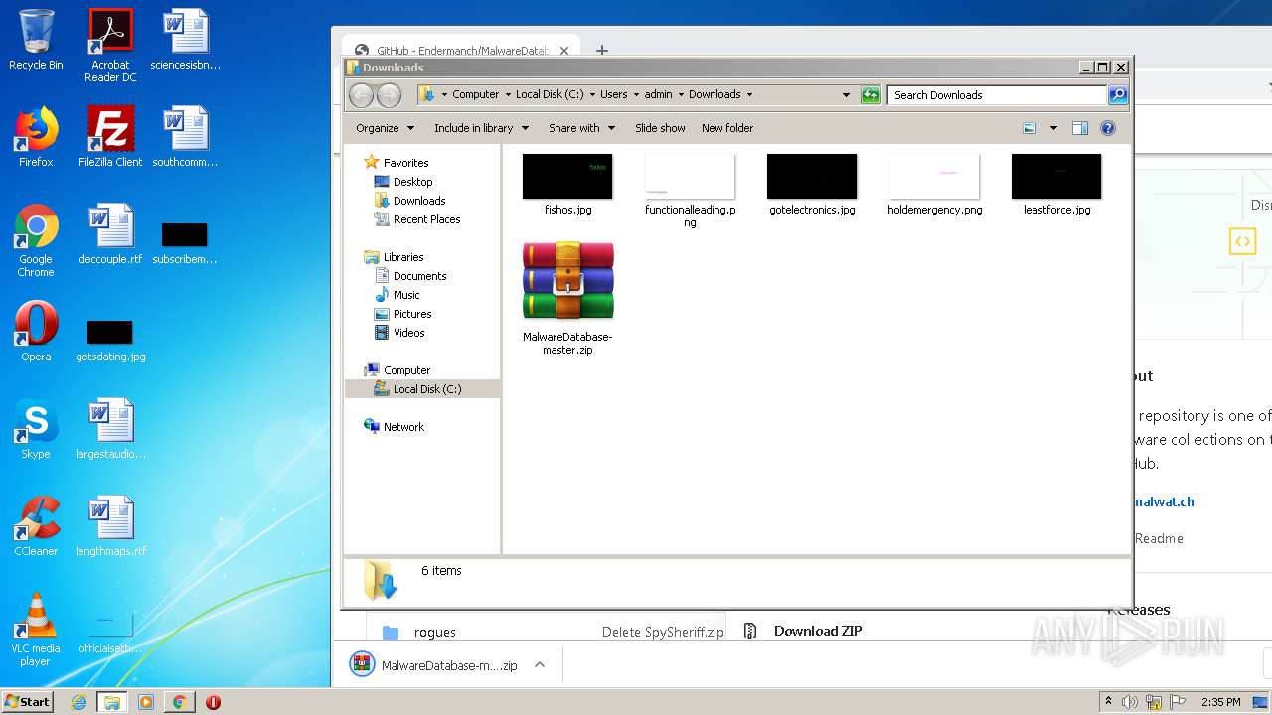The image size is (1272, 715).
Task: Open options arrow for downloaded zip in Chrome
Action: (540, 665)
